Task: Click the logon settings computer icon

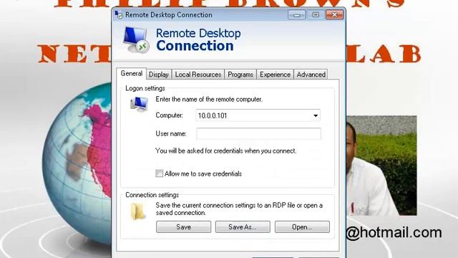Action: (x=140, y=104)
